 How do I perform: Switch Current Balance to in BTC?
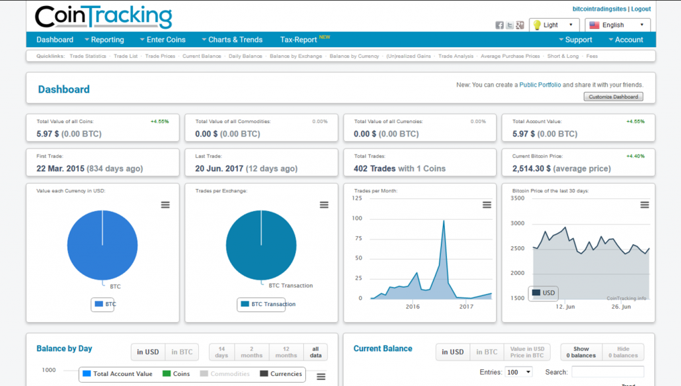[x=487, y=352]
